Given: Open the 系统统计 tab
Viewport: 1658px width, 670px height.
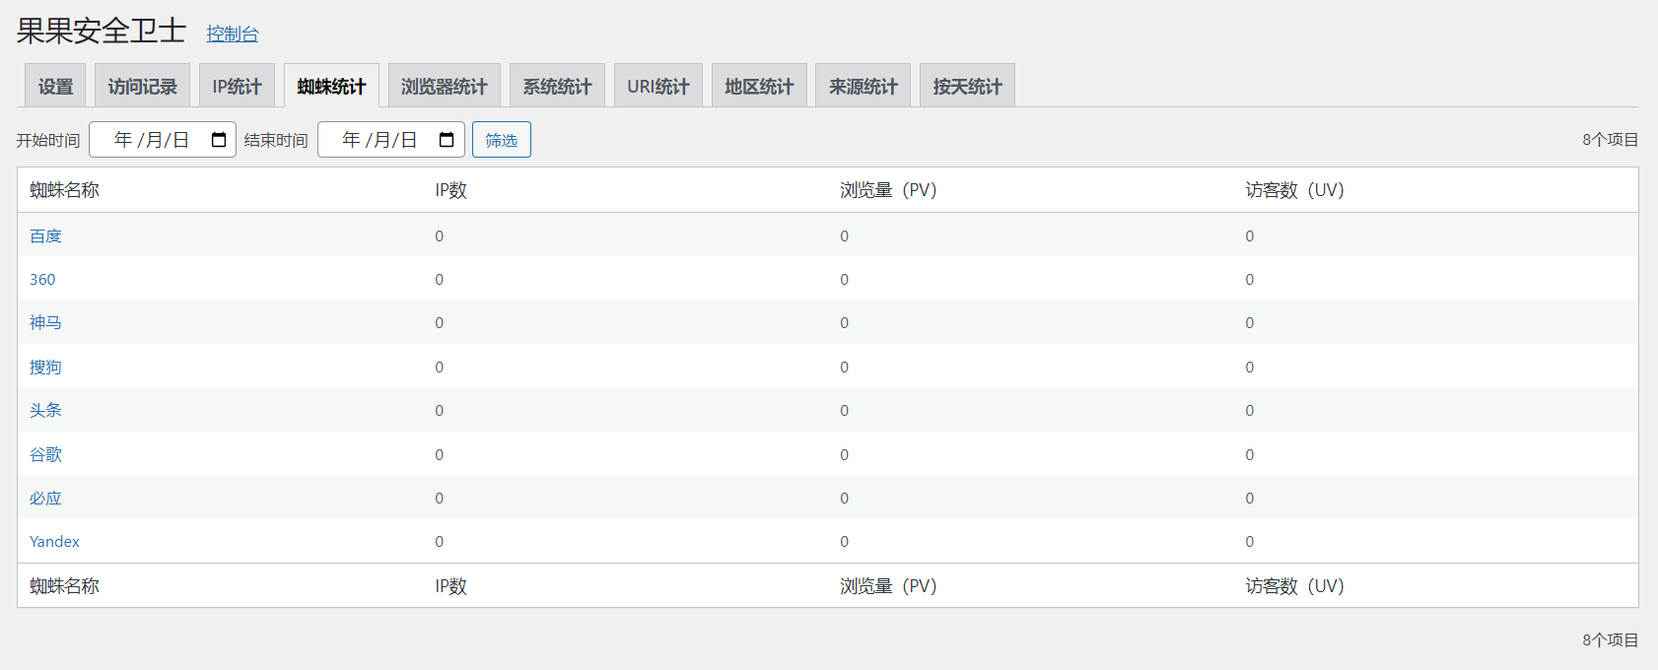Looking at the screenshot, I should click(557, 86).
